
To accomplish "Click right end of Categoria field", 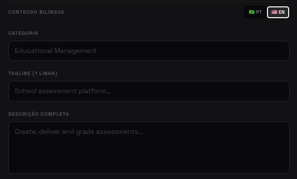I will coord(275,51).
